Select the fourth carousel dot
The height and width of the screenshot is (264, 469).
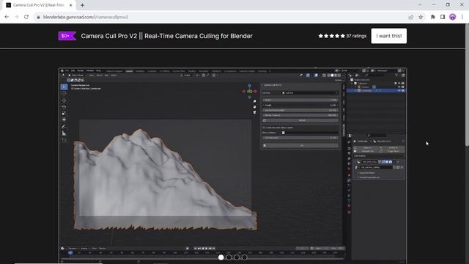click(244, 257)
